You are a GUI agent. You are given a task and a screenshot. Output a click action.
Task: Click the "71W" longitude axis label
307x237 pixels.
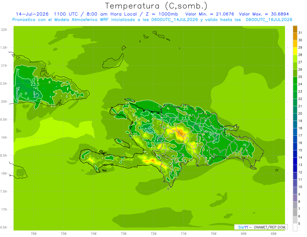coord(183,234)
